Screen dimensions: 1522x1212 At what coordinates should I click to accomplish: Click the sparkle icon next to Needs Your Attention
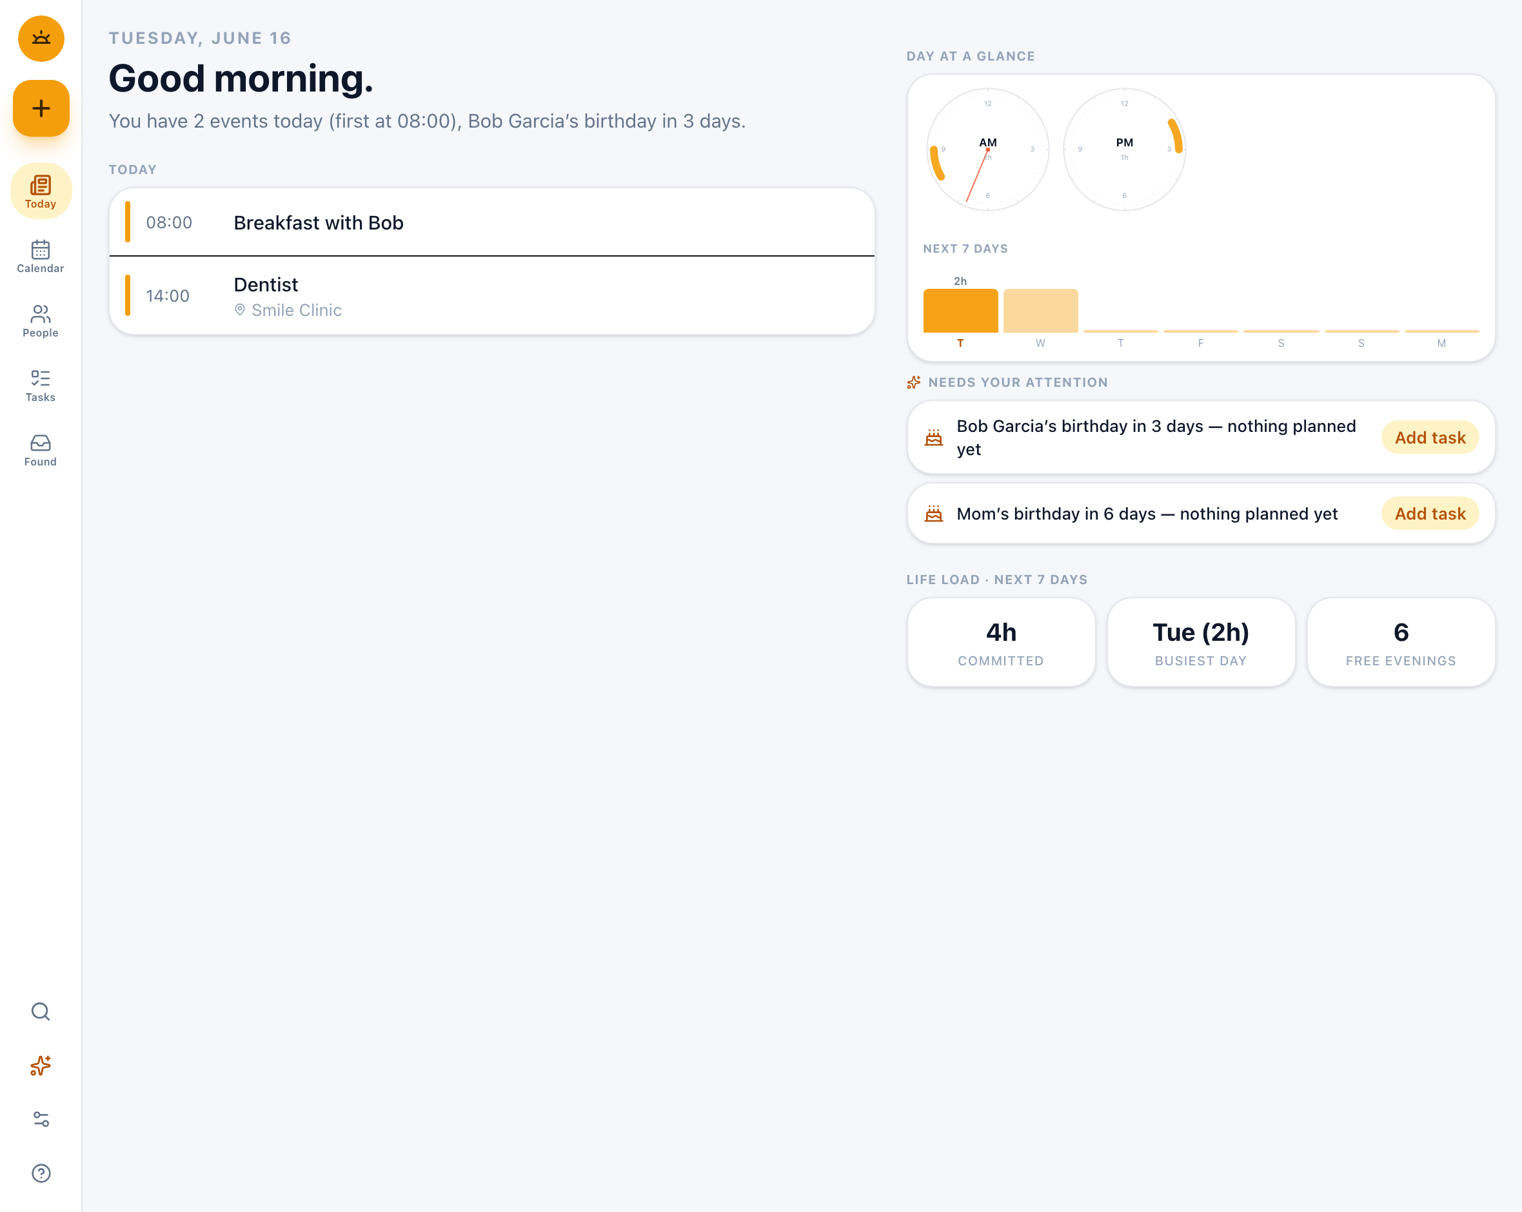(x=913, y=382)
